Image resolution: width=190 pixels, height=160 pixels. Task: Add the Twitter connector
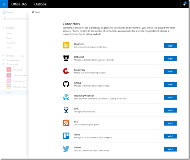click(170, 149)
